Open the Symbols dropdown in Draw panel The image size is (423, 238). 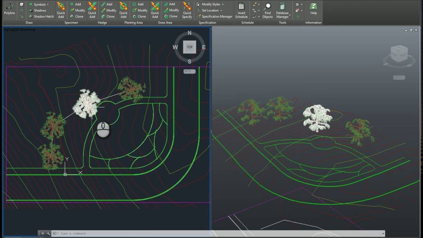point(39,4)
